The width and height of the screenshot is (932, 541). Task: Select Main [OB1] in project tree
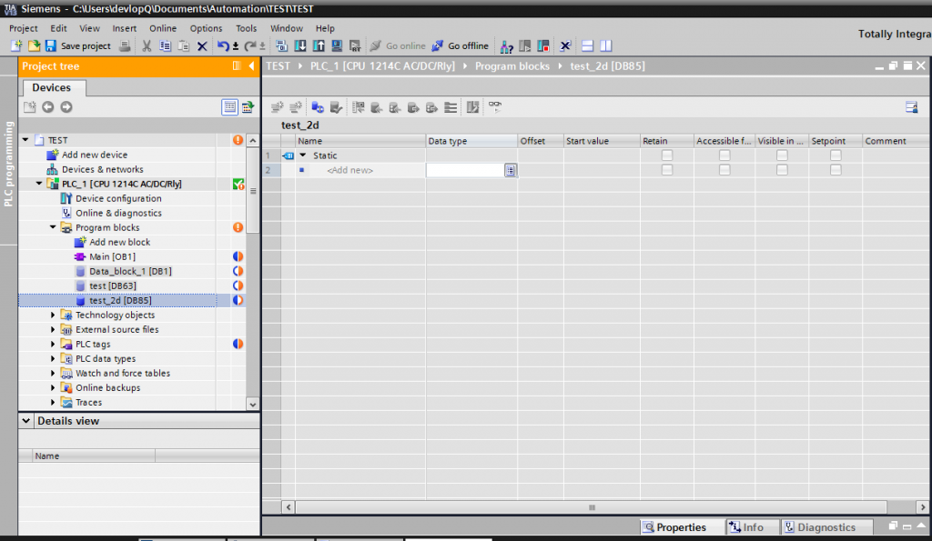(112, 256)
